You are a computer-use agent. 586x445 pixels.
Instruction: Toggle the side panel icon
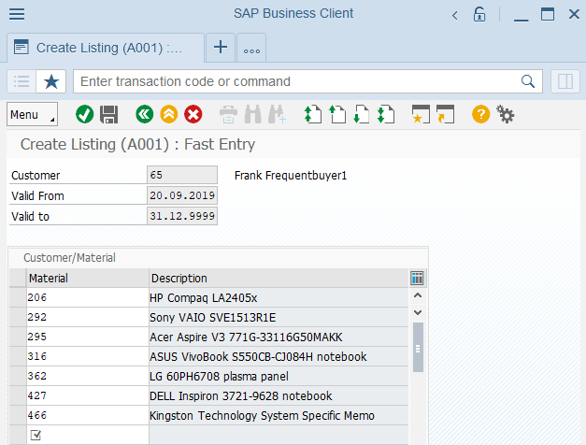[565, 81]
